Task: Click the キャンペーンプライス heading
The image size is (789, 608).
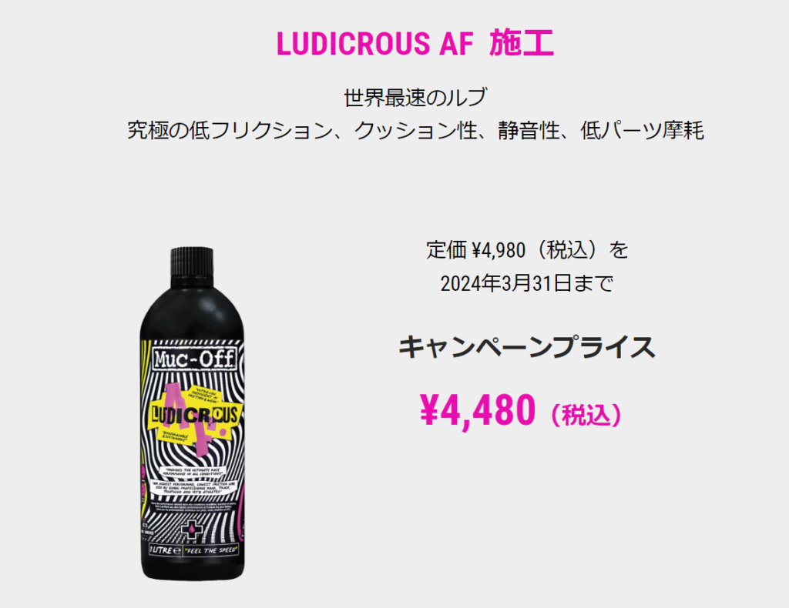Action: point(527,347)
